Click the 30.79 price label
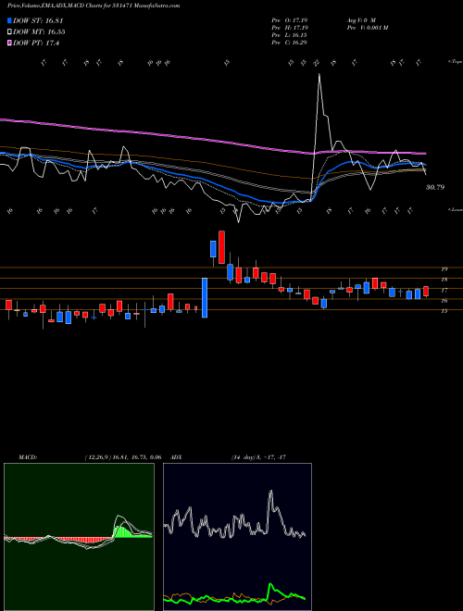The width and height of the screenshot is (463, 611). (x=435, y=187)
